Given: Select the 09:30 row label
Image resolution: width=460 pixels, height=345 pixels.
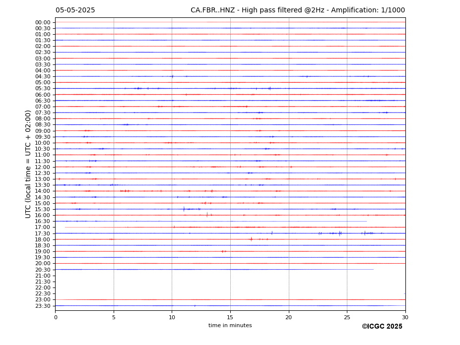Looking at the screenshot, I should (x=43, y=137).
